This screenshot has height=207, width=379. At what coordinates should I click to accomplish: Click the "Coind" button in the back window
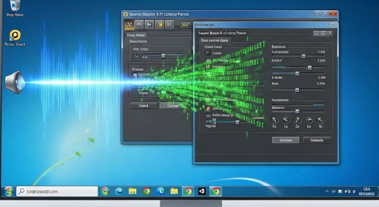(x=143, y=106)
